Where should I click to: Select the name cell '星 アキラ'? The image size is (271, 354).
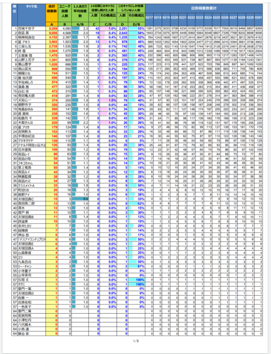point(31,42)
